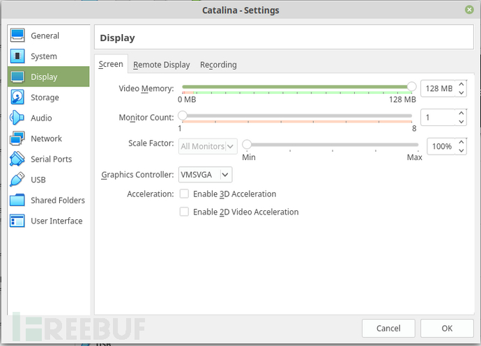Open the Storage disk icon
This screenshot has height=346, width=481.
[17, 97]
